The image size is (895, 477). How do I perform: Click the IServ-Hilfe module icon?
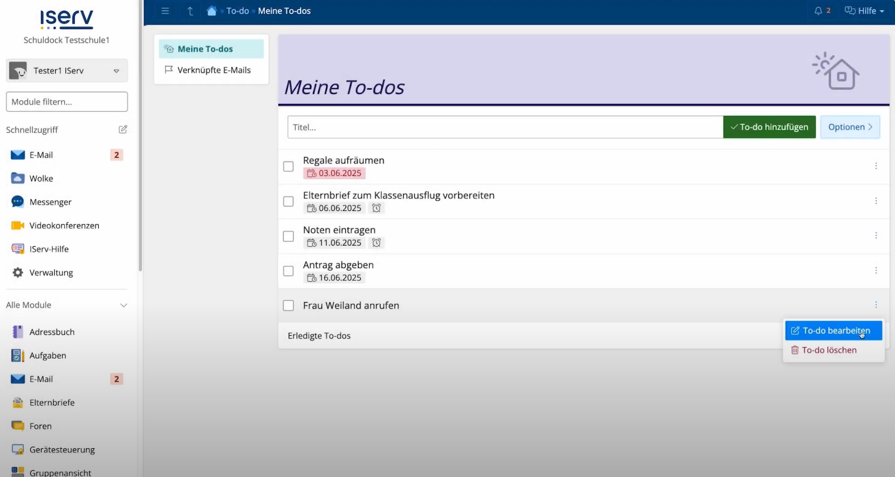(17, 249)
